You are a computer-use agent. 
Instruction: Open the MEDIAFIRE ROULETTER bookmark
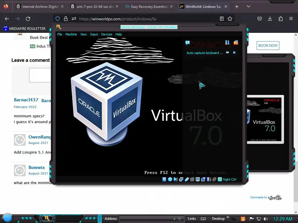coord(24,29)
